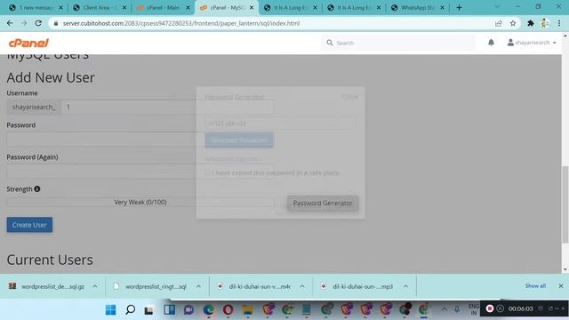Open the cPanel notifications bell
569x320 pixels.
(491, 43)
